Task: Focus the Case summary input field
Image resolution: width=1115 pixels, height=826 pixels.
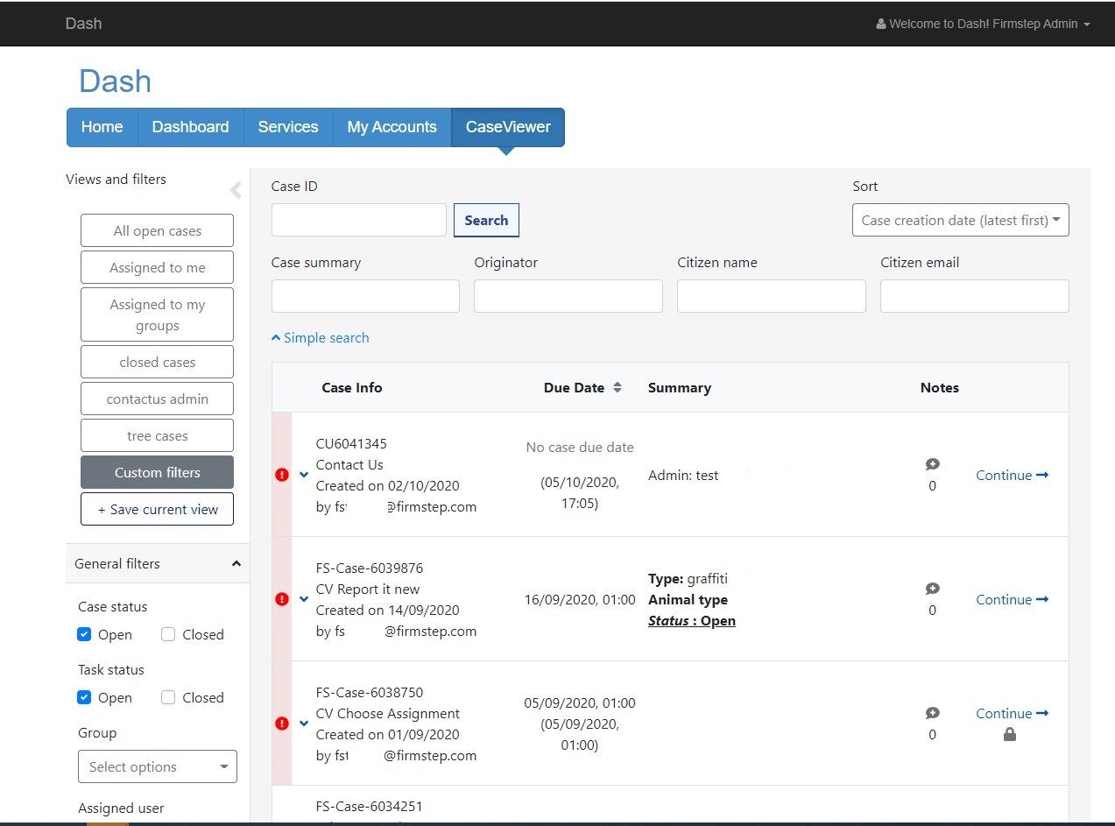Action: pyautogui.click(x=365, y=296)
